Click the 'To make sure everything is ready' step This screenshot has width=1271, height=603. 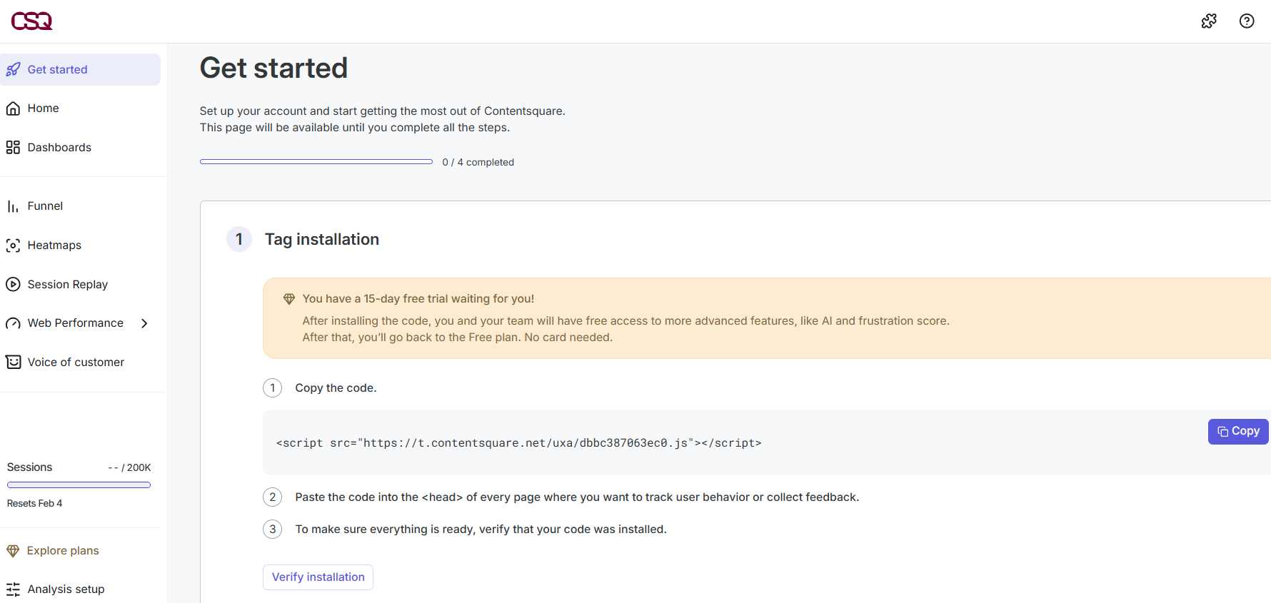[481, 529]
